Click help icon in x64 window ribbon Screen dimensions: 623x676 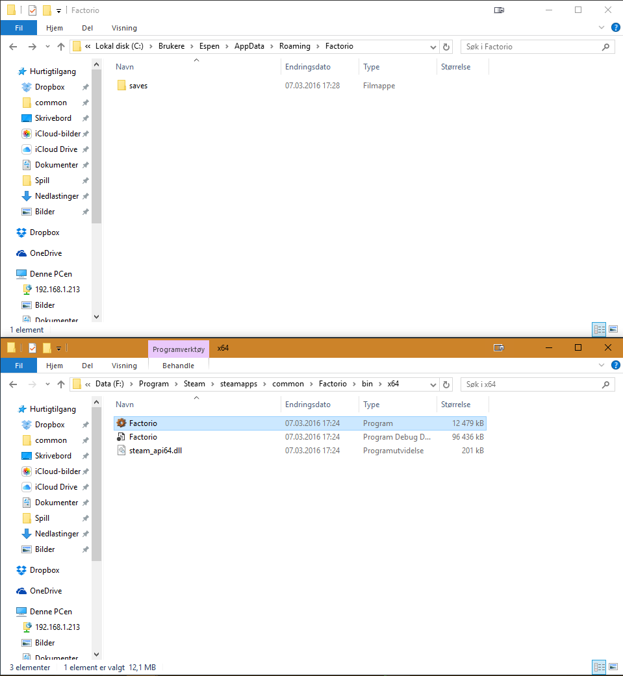click(616, 365)
